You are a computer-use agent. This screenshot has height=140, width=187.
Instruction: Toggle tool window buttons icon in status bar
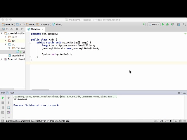(2, 121)
